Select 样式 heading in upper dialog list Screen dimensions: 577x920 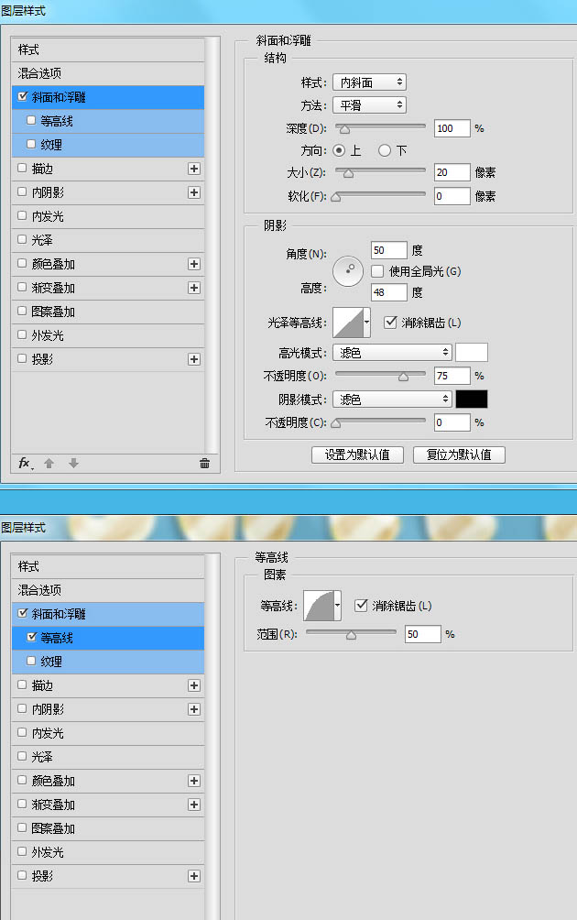coord(108,49)
